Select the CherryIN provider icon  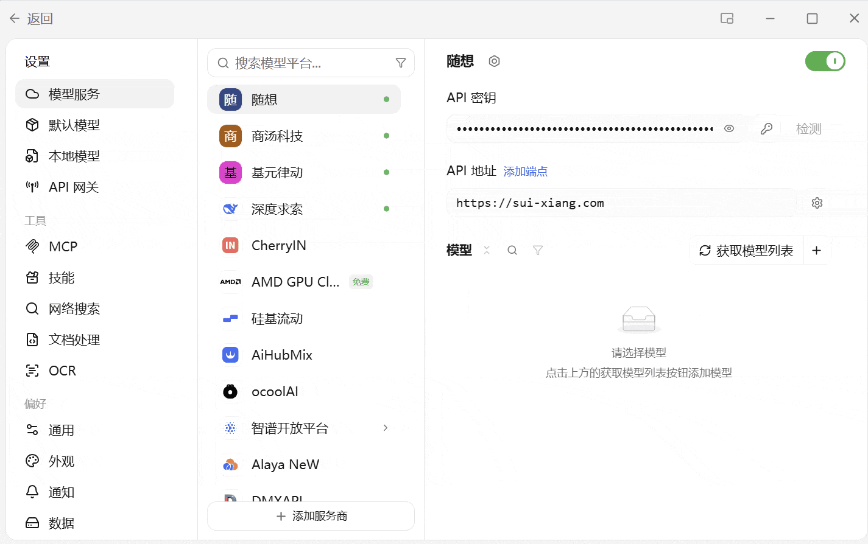pyautogui.click(x=230, y=245)
